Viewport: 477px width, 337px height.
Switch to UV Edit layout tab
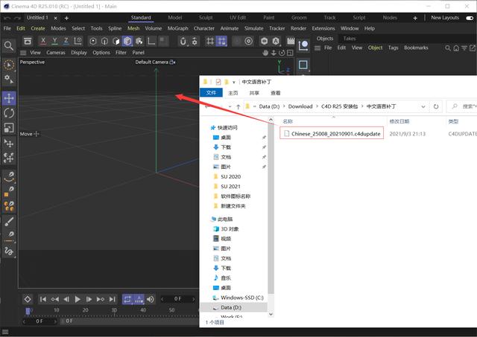(238, 18)
